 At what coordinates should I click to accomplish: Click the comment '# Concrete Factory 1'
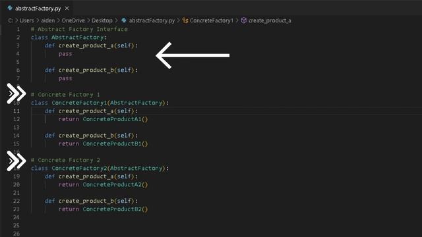[65, 95]
